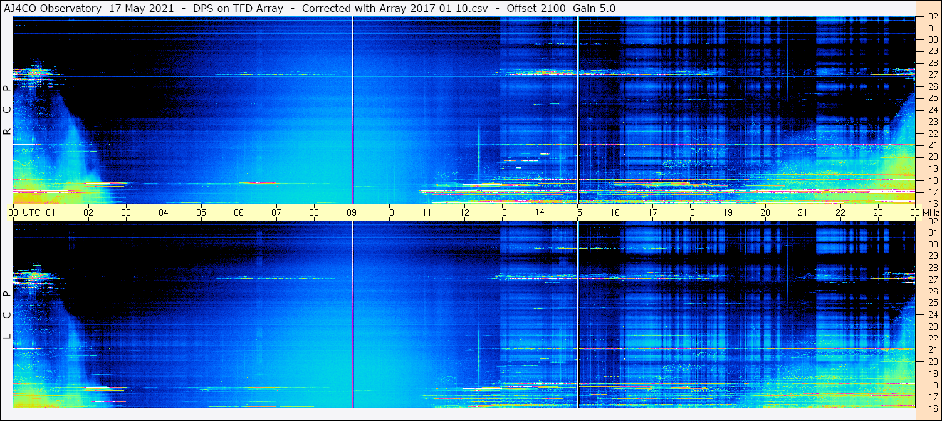Viewport: 942px width, 421px height.
Task: Click the 18 hour tick on time axis
Action: coord(690,212)
